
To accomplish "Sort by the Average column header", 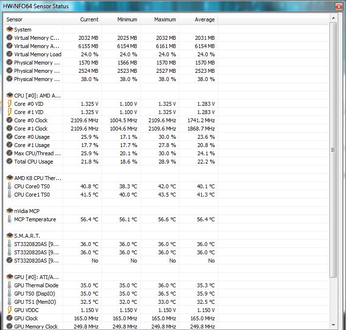I will (x=198, y=19).
